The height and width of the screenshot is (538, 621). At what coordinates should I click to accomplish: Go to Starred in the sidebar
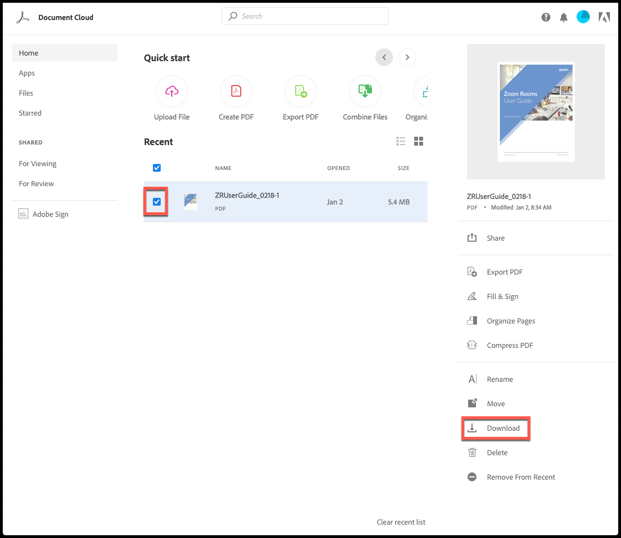click(x=30, y=113)
